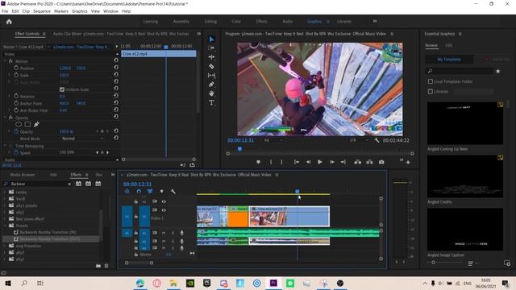The height and width of the screenshot is (290, 516).
Task: Toggle Libraries checkbox in Essential Graphics
Action: click(x=430, y=91)
